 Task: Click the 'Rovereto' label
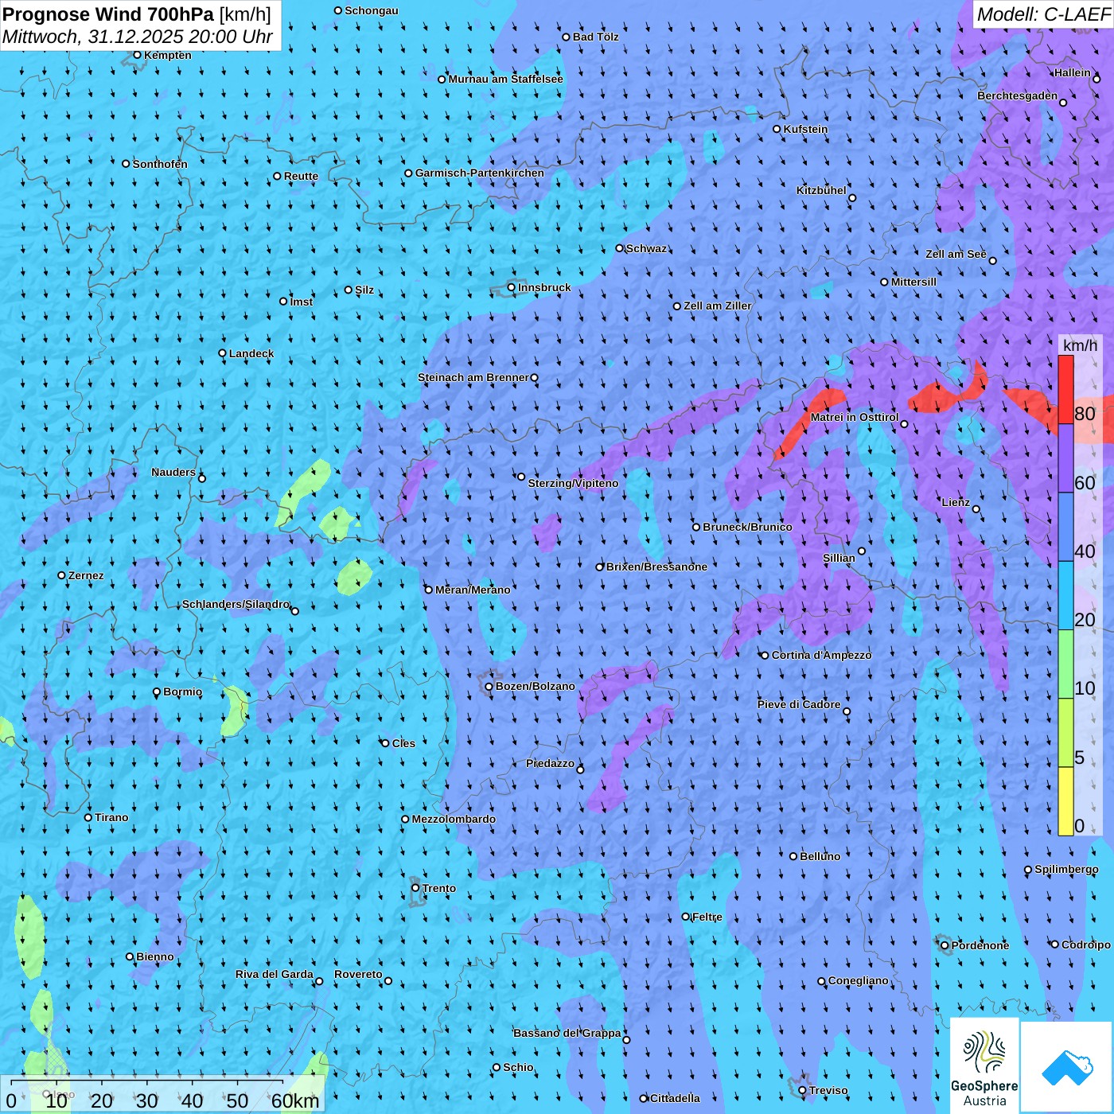point(358,974)
